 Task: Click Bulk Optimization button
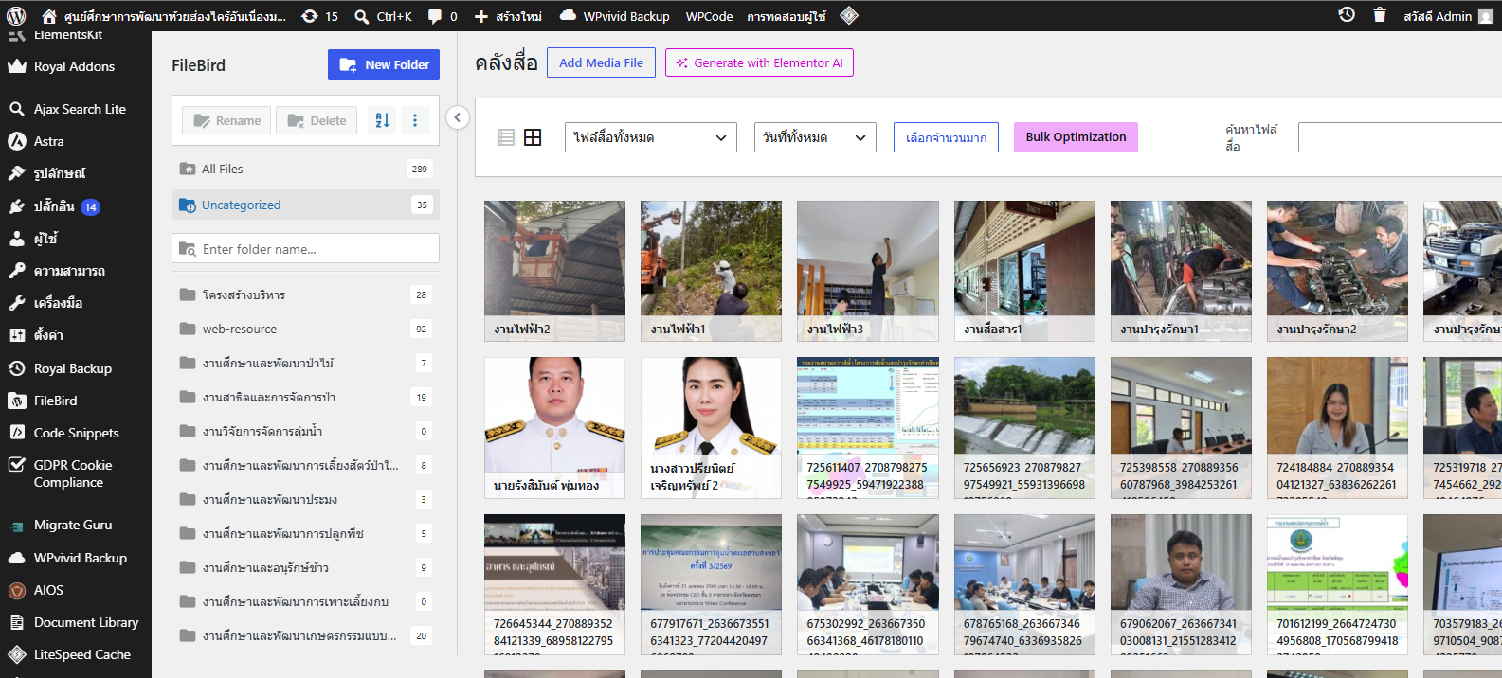1076,137
